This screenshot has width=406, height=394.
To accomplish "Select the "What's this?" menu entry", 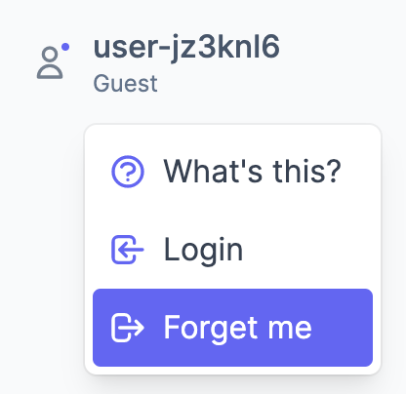I will (232, 172).
